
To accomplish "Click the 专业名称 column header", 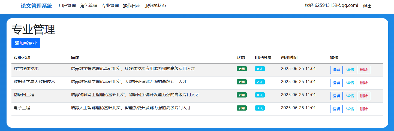I will [22, 58].
